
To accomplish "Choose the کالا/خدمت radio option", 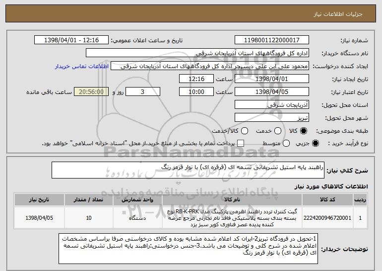I will click(245, 131).
